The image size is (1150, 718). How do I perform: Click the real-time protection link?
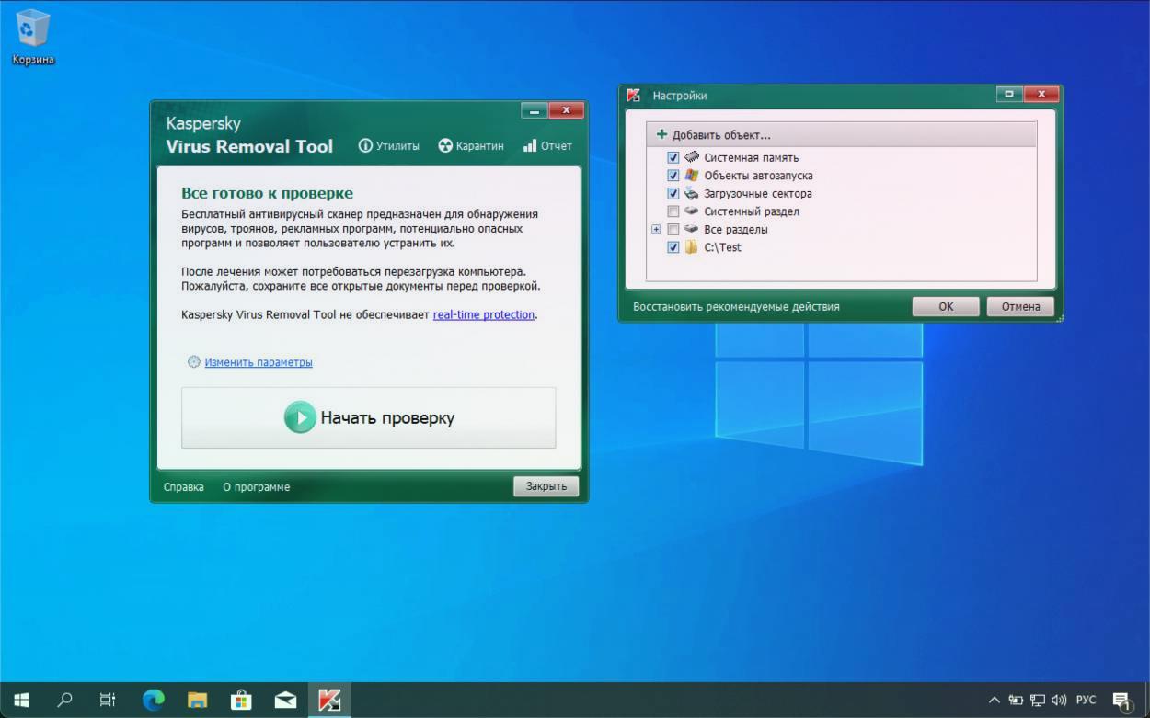[x=484, y=314]
